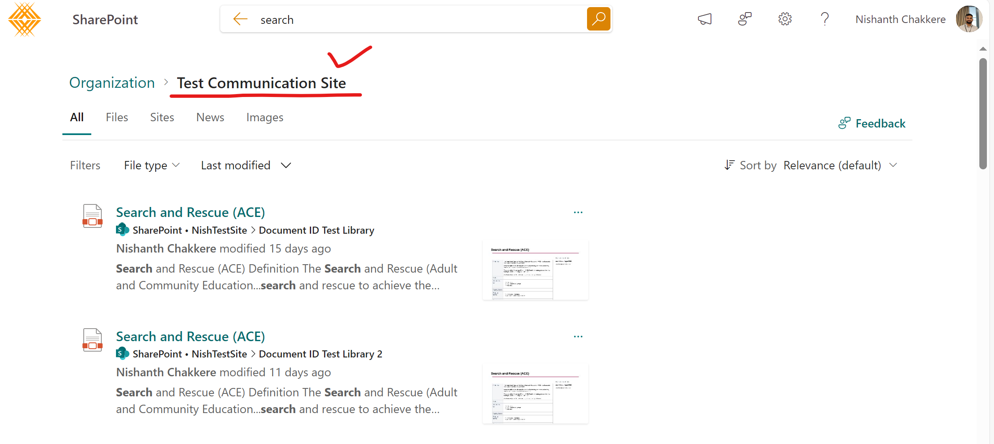Expand the Last modified filter dropdown

click(246, 166)
